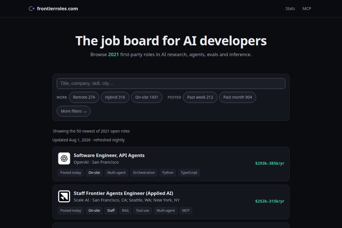Open the Scale AI company logo
This screenshot has height=228, width=342.
tap(64, 196)
